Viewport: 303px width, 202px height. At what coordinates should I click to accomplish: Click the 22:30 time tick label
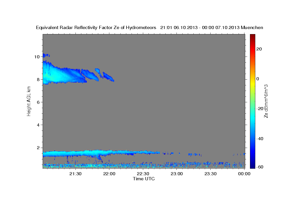[x=143, y=174]
